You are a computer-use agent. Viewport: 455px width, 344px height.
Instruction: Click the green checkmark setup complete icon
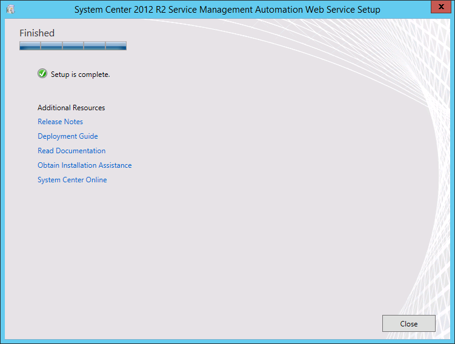(x=42, y=74)
